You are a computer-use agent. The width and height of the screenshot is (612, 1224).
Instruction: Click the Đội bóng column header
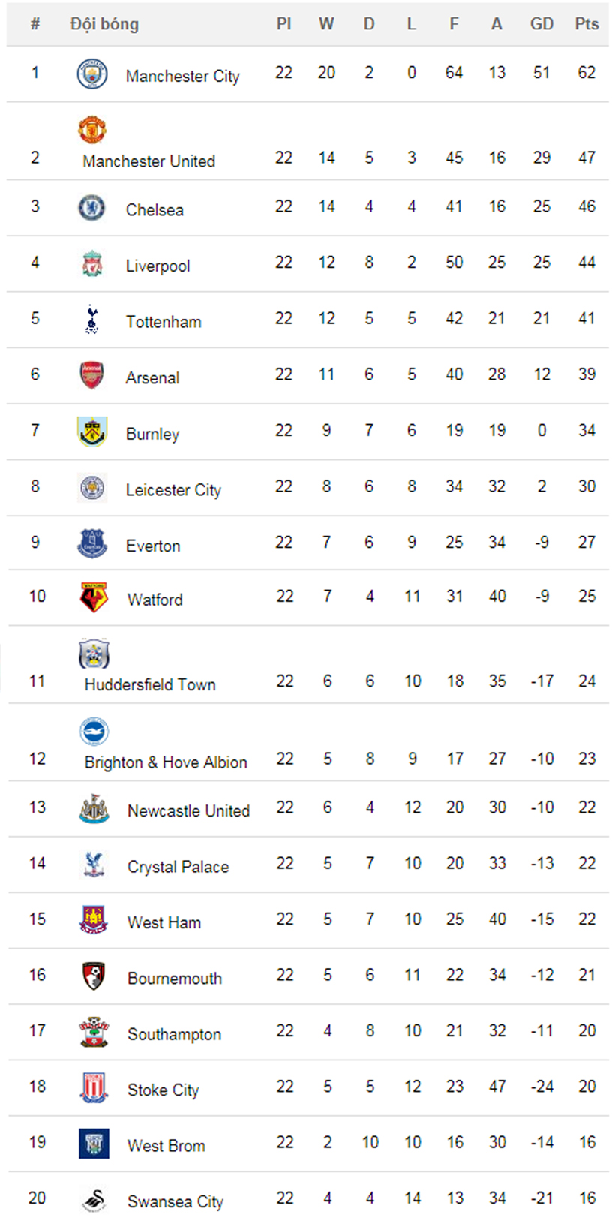point(104,24)
